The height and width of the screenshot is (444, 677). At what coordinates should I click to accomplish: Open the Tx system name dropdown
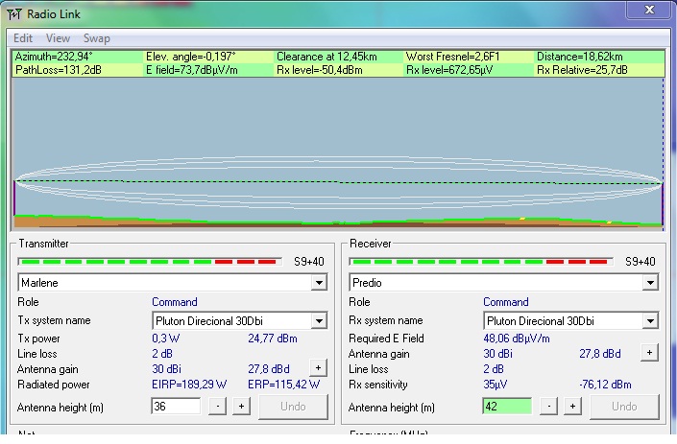[x=319, y=320]
